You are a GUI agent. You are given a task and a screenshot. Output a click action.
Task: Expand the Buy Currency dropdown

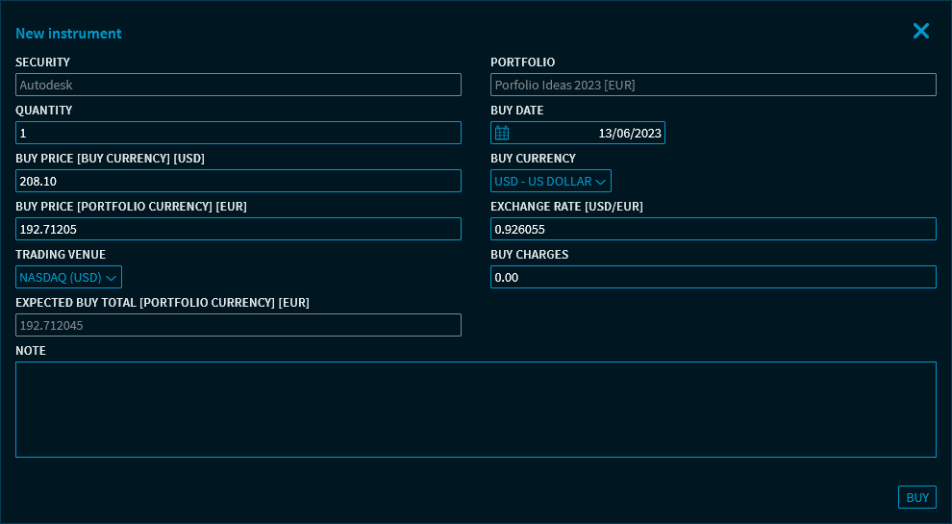550,181
